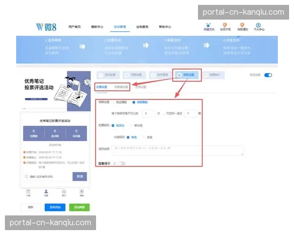This screenshot has width=294, height=235.
Task: Click the step heading '3.编辑活动'
Action: click(172, 40)
